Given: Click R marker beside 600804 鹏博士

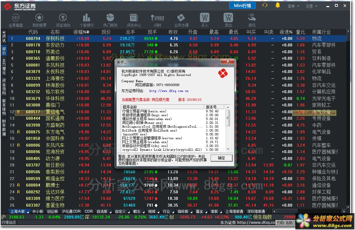Looking at the screenshot, I should (18, 185).
